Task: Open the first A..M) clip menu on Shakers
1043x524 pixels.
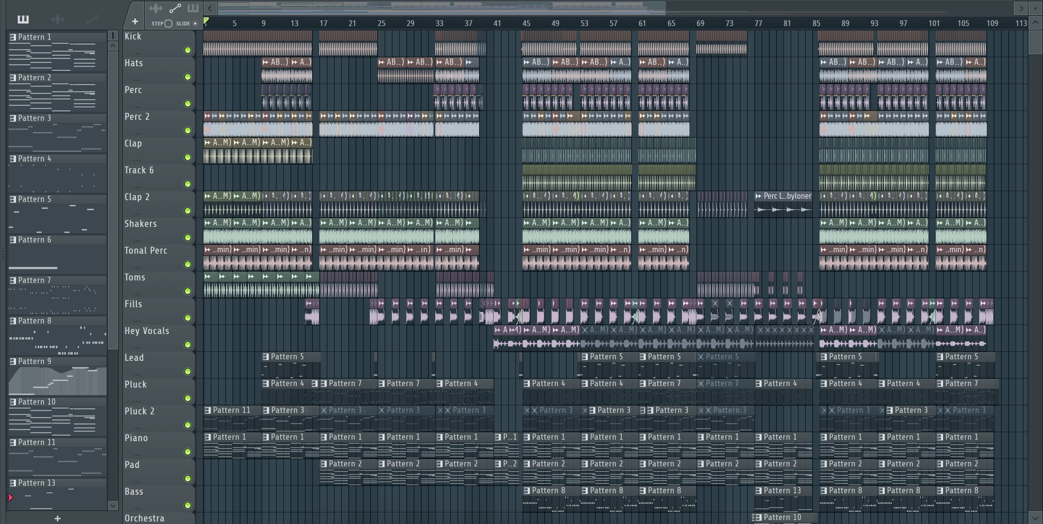Action: [x=208, y=223]
